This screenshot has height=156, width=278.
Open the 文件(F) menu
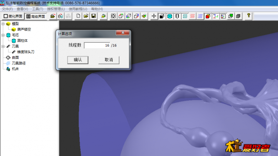(7, 9)
